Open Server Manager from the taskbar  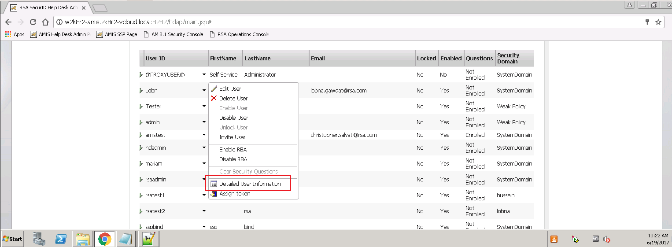coord(39,239)
